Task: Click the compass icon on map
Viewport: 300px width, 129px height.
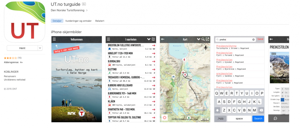Action: point(206,48)
